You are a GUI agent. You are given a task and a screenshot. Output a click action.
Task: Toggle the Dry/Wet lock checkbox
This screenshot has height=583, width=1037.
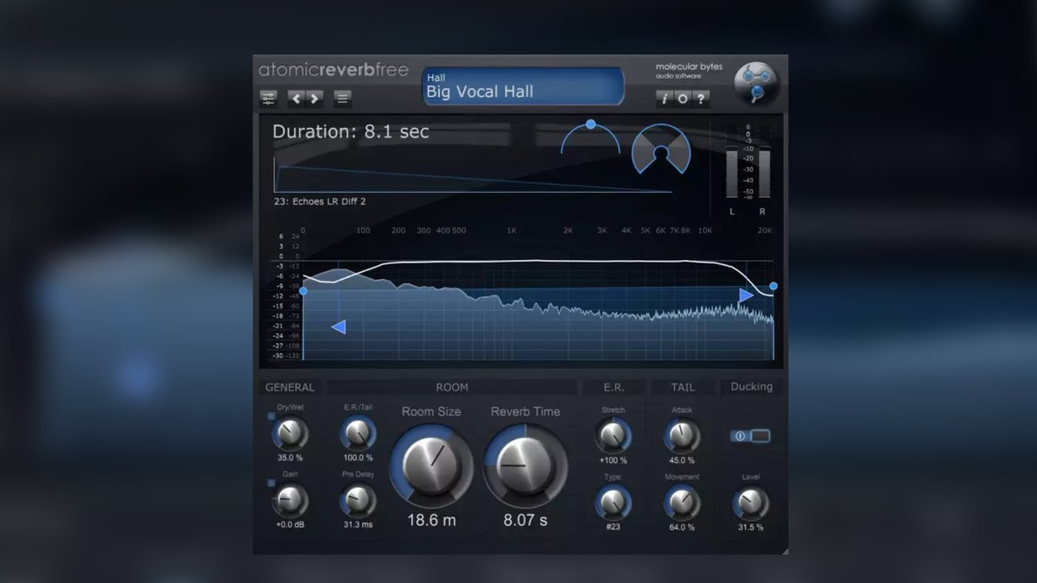point(270,416)
